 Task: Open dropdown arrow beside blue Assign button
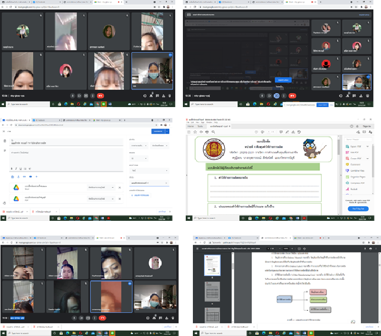[167, 131]
